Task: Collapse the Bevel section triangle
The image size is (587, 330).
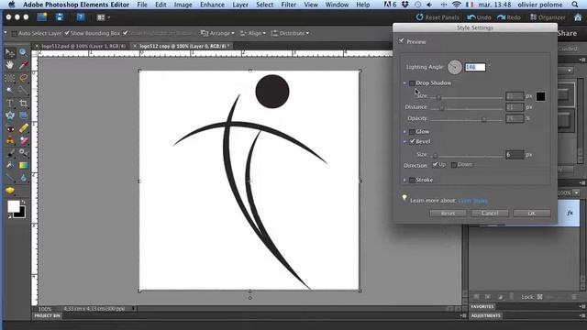Action: tap(404, 141)
